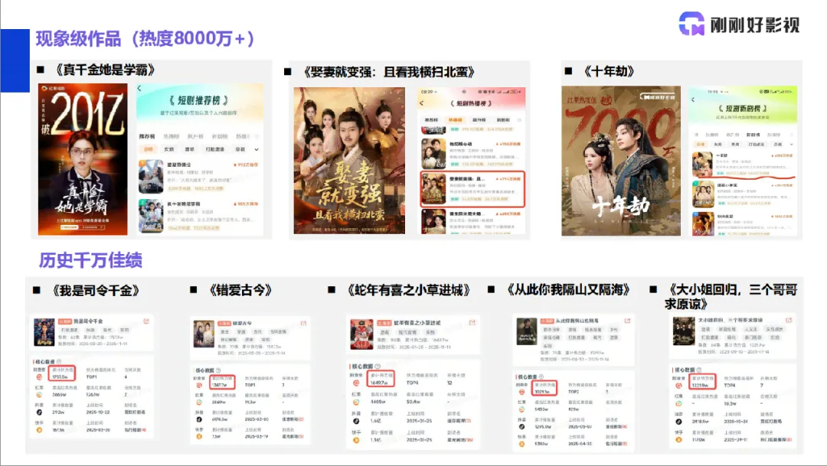Click the 刚刚好影视 logo icon
The image size is (827, 466).
coord(691,24)
